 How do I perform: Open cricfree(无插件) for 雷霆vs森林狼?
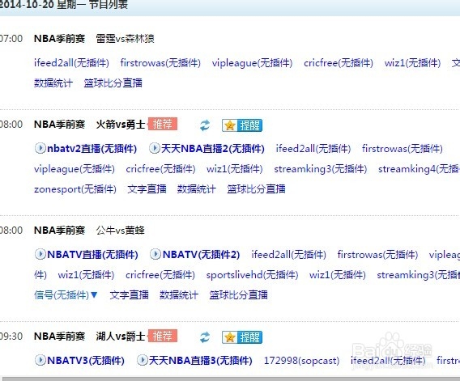[339, 63]
